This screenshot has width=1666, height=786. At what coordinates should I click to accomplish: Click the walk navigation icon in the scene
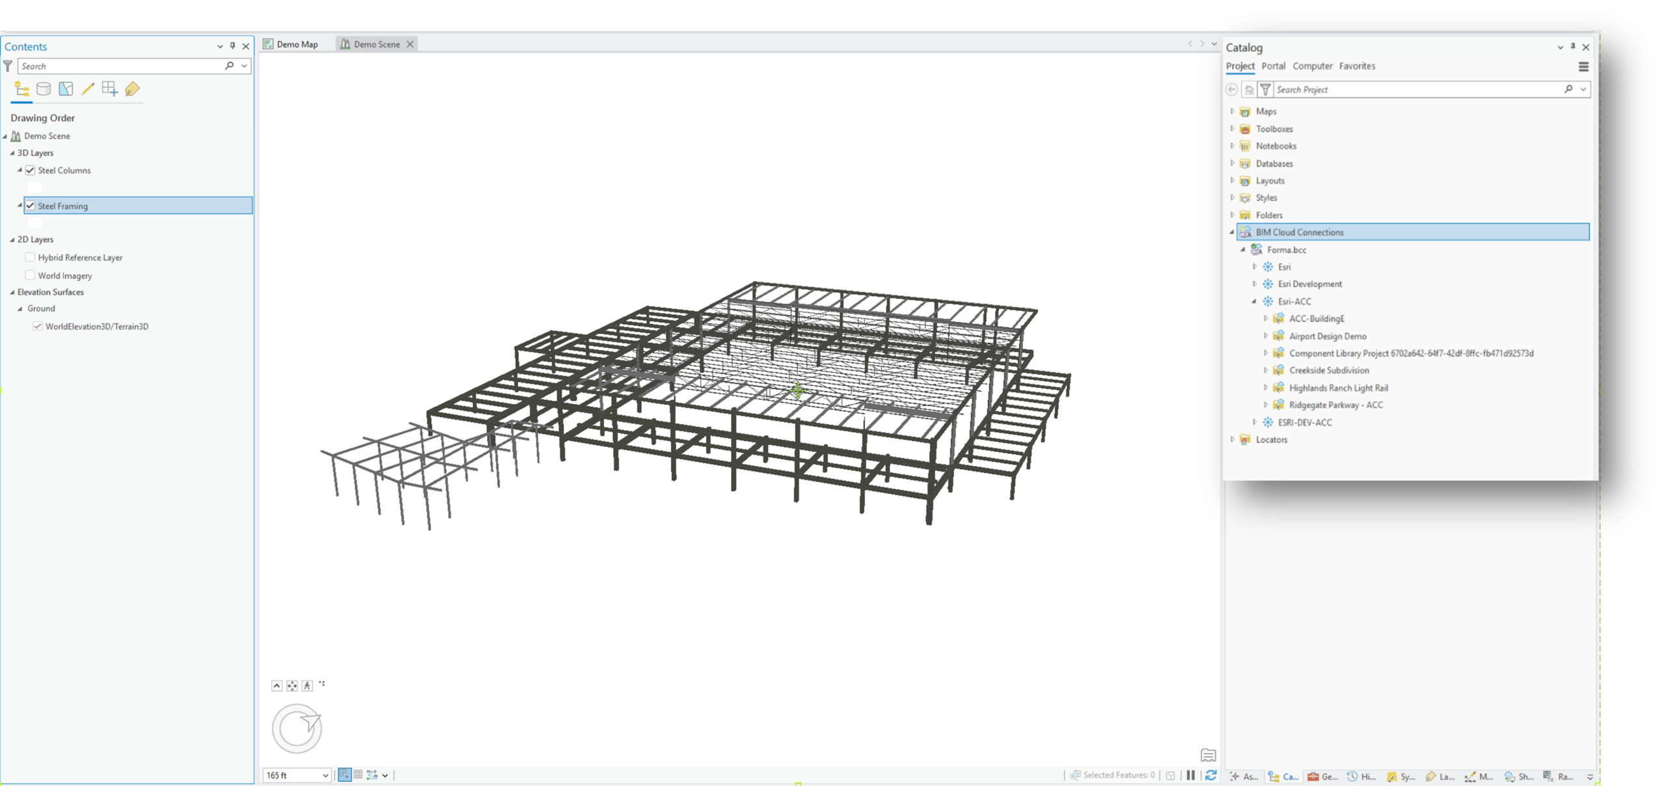[x=307, y=685]
